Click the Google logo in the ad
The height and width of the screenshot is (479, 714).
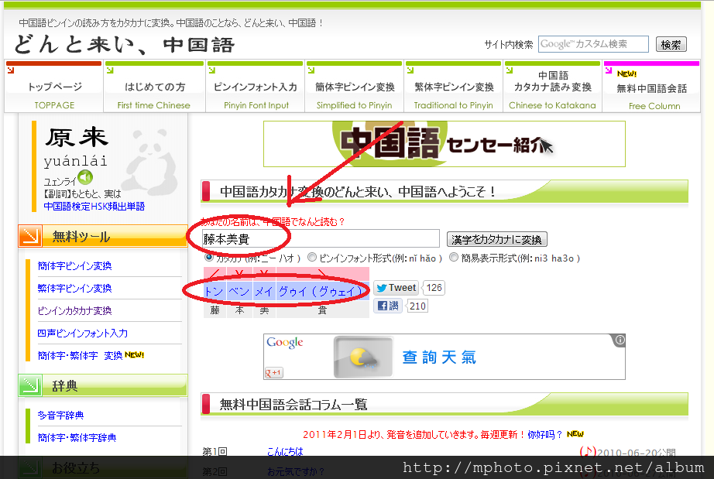coord(285,343)
